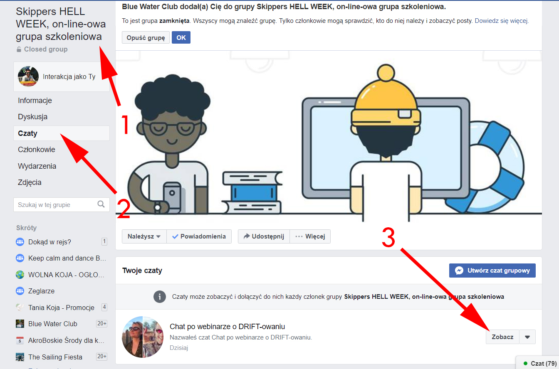Click the 20+ badge beside Blue Water Club
The width and height of the screenshot is (559, 369).
click(101, 324)
